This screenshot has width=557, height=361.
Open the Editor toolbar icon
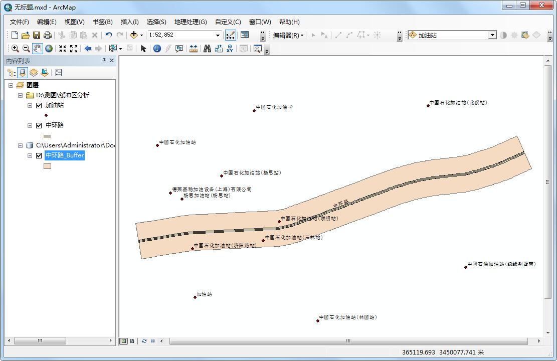click(231, 35)
